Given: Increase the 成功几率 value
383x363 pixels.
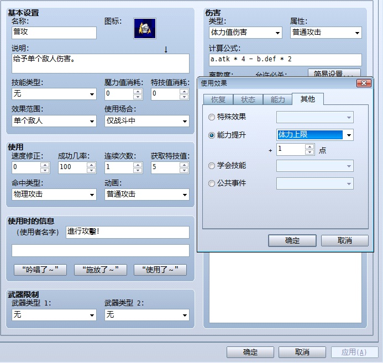Looking at the screenshot, I should click(91, 165).
